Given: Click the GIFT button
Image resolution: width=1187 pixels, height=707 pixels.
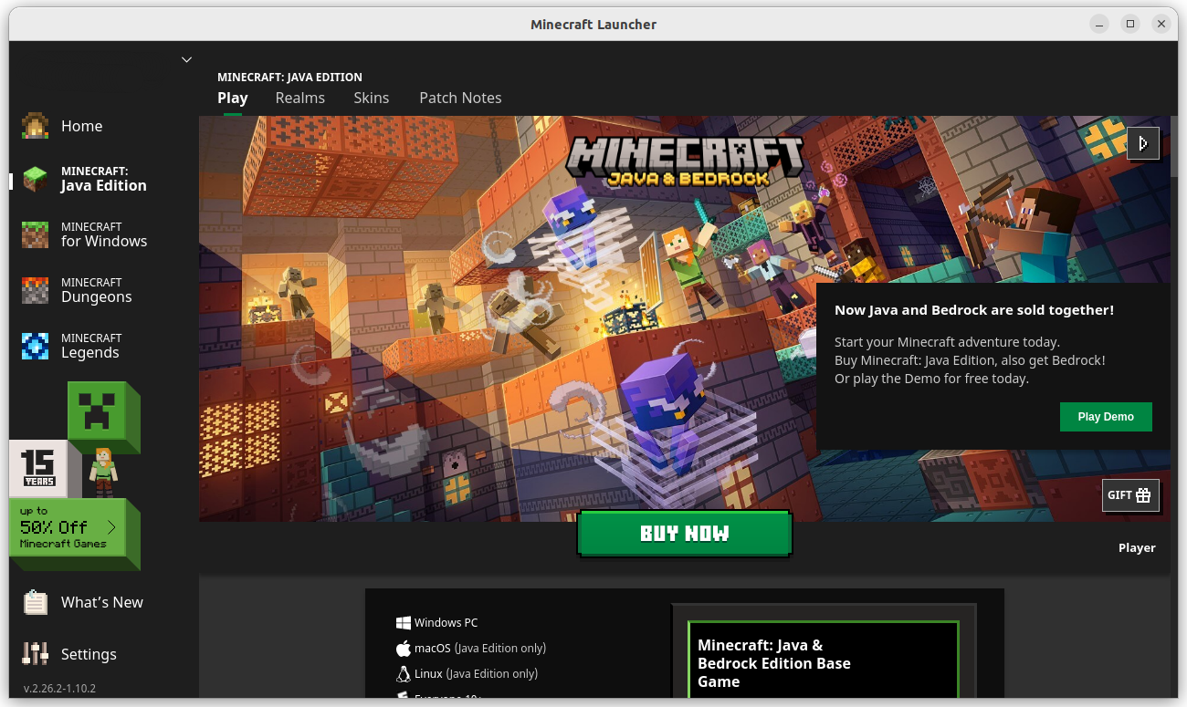Looking at the screenshot, I should point(1130,495).
